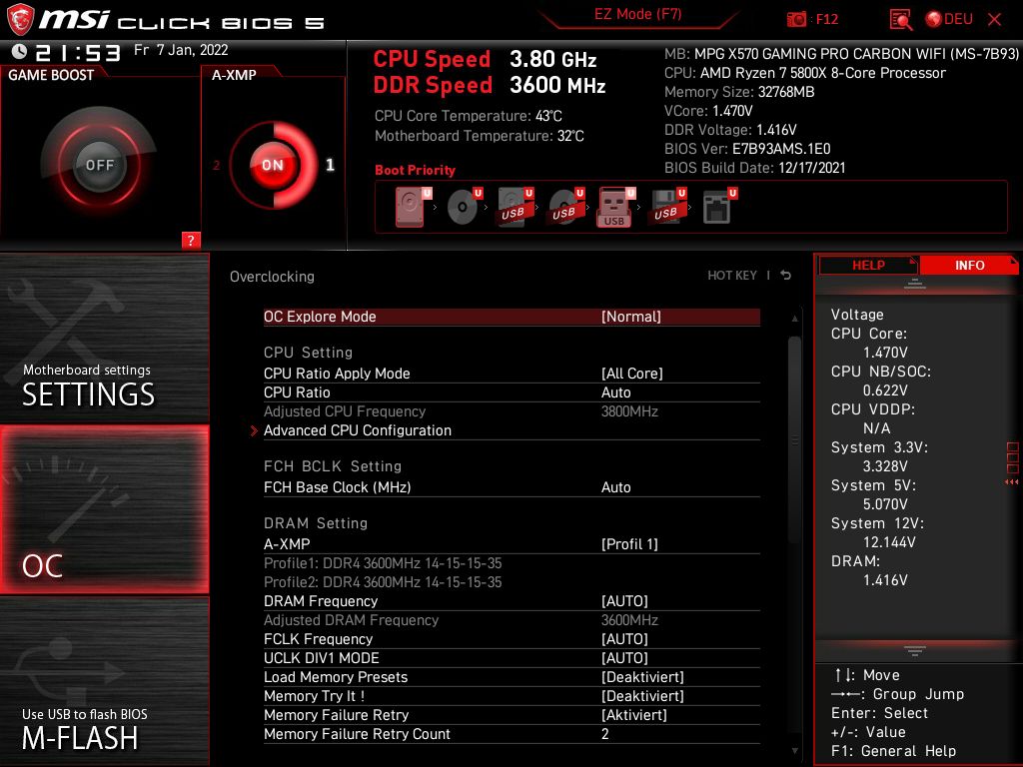Click the BIOS Ver E7B93AMS.1E0 text
Screen dimensions: 1023x767
[x=747, y=149]
